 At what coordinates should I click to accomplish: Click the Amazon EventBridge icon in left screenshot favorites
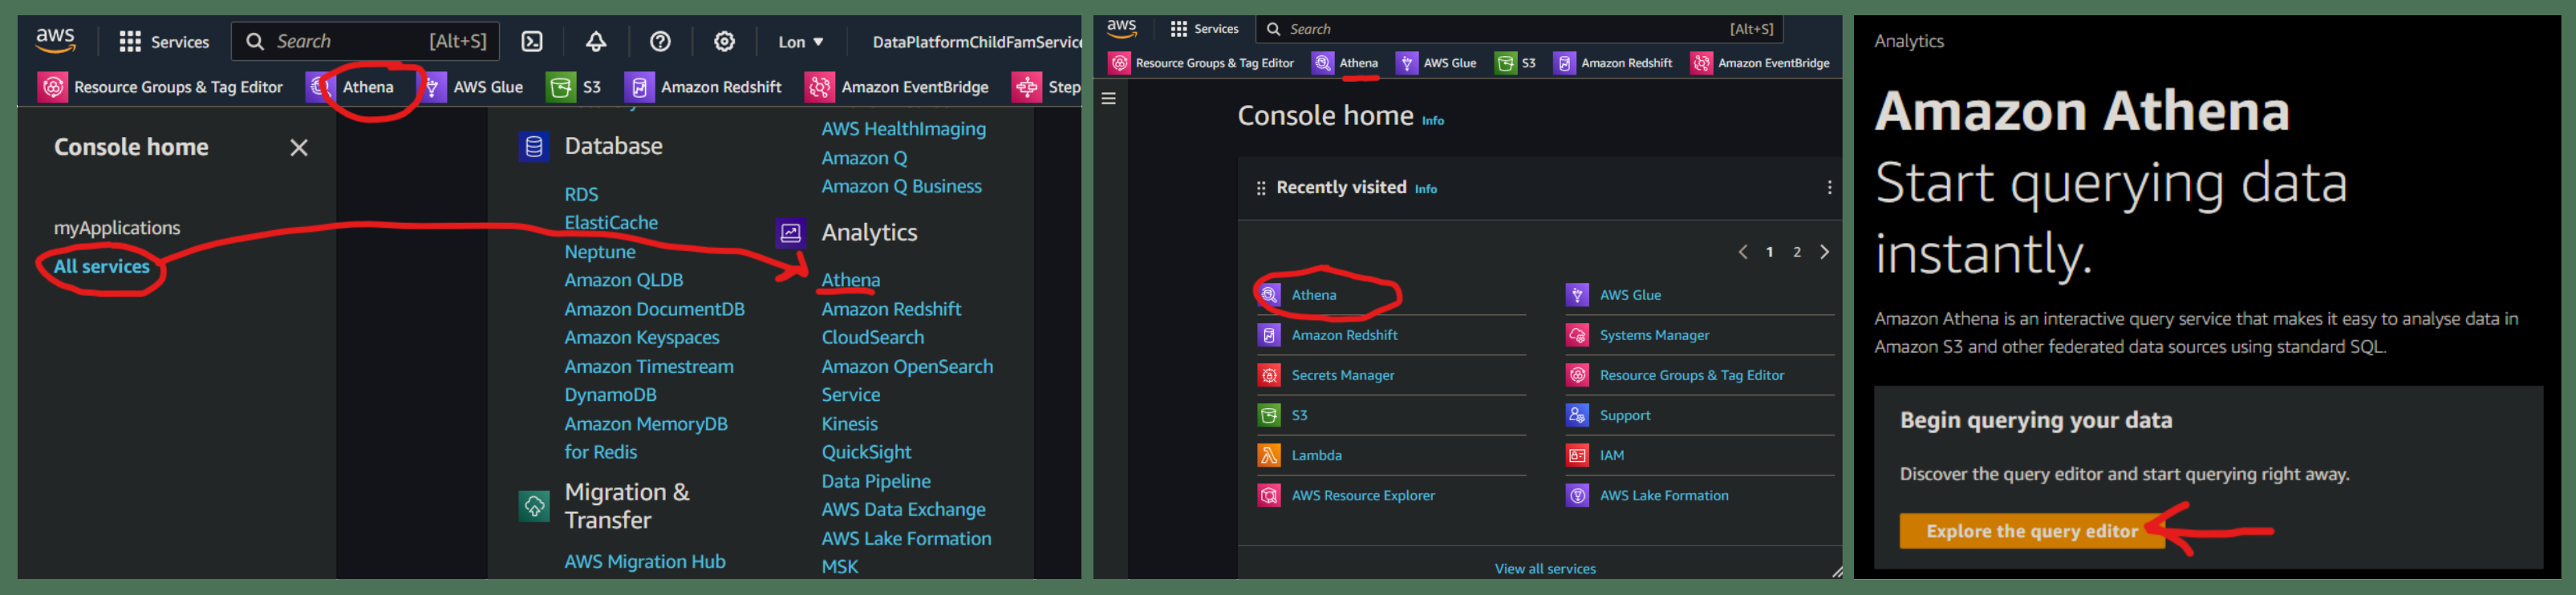(819, 87)
